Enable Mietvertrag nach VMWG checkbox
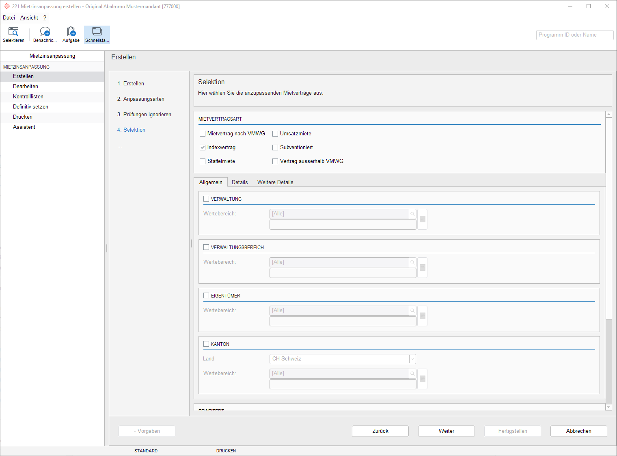617x456 pixels. point(203,134)
